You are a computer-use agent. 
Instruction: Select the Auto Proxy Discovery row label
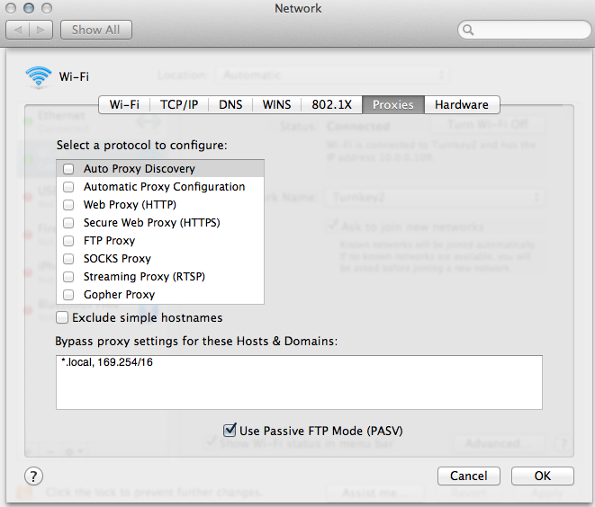coord(140,169)
